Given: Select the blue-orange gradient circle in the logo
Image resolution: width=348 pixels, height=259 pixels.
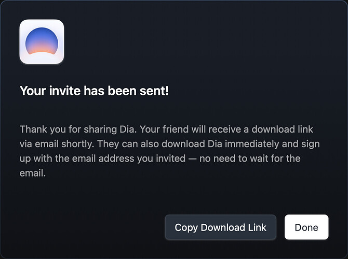Looking at the screenshot, I should click(42, 41).
